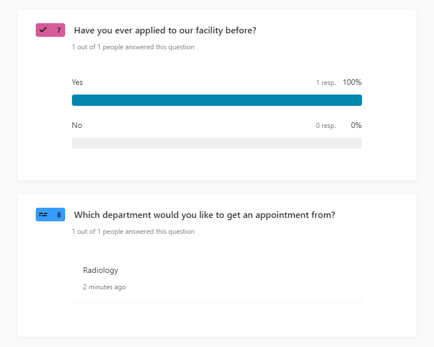The width and height of the screenshot is (434, 347).
Task: Click the number 8 in the blue badge
Action: (58, 215)
